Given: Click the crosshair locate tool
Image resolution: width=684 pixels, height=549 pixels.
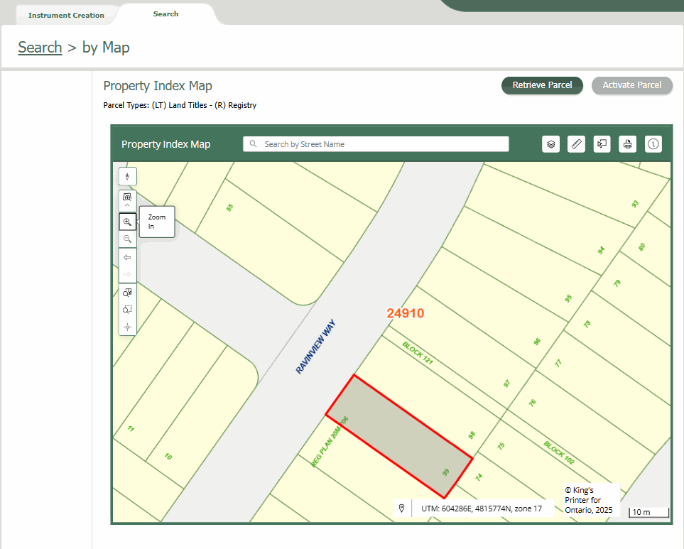Looking at the screenshot, I should click(127, 327).
